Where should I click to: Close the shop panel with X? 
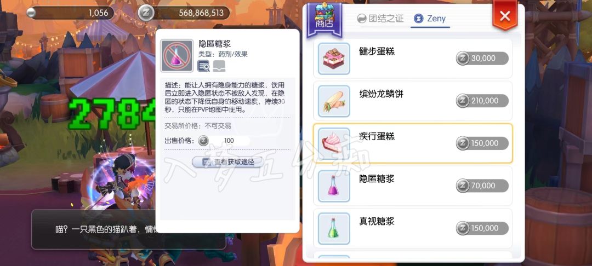pyautogui.click(x=505, y=16)
